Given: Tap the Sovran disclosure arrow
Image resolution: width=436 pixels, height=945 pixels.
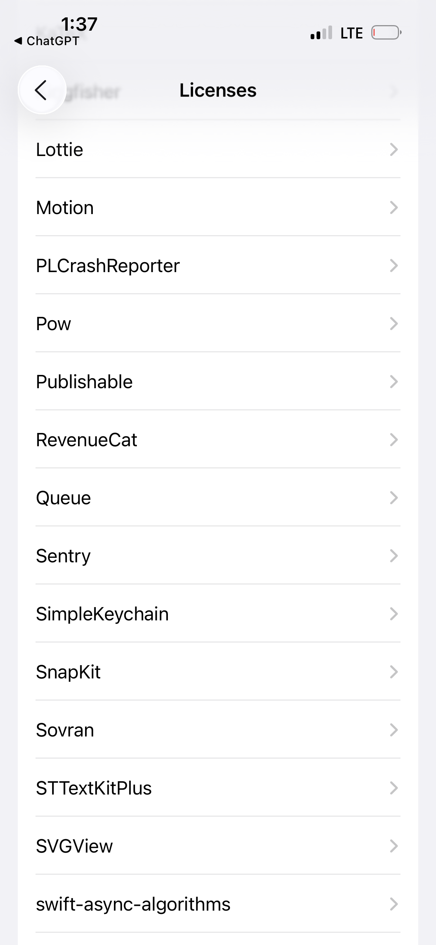Looking at the screenshot, I should tap(394, 730).
